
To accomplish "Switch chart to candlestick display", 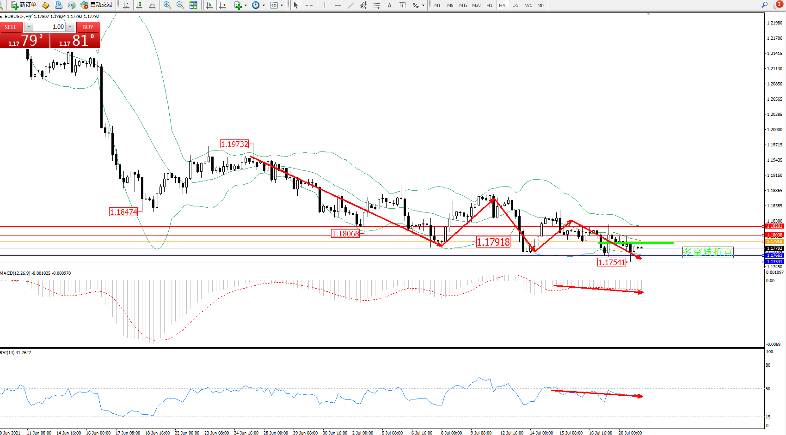I will tap(139, 5).
